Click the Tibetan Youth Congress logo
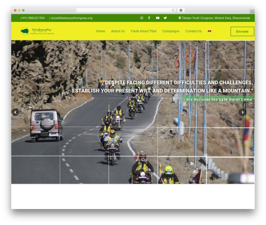This screenshot has height=225, width=266. click(37, 31)
